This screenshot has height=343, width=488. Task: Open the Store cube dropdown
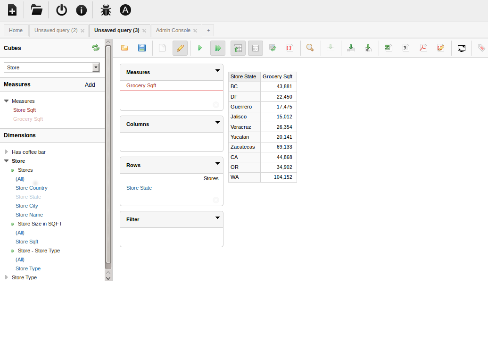(52, 67)
